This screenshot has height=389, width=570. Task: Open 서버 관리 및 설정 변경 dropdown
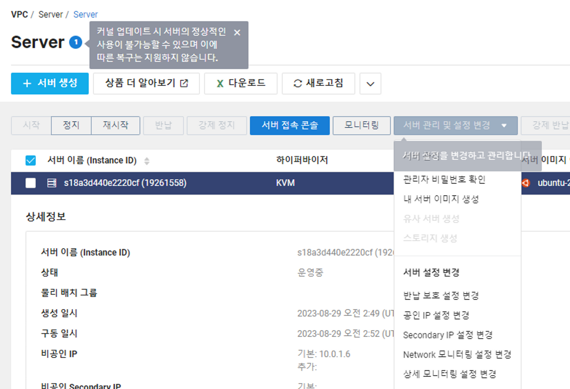click(x=455, y=125)
